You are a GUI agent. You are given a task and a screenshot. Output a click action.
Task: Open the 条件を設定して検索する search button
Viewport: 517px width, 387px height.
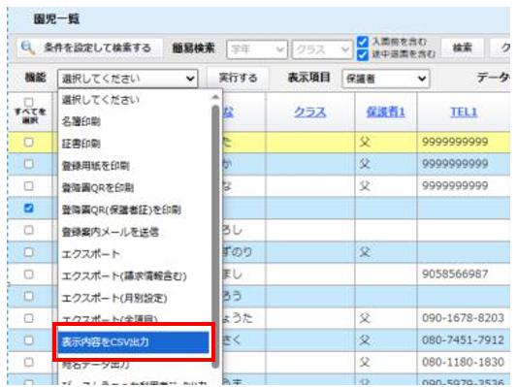pyautogui.click(x=90, y=48)
